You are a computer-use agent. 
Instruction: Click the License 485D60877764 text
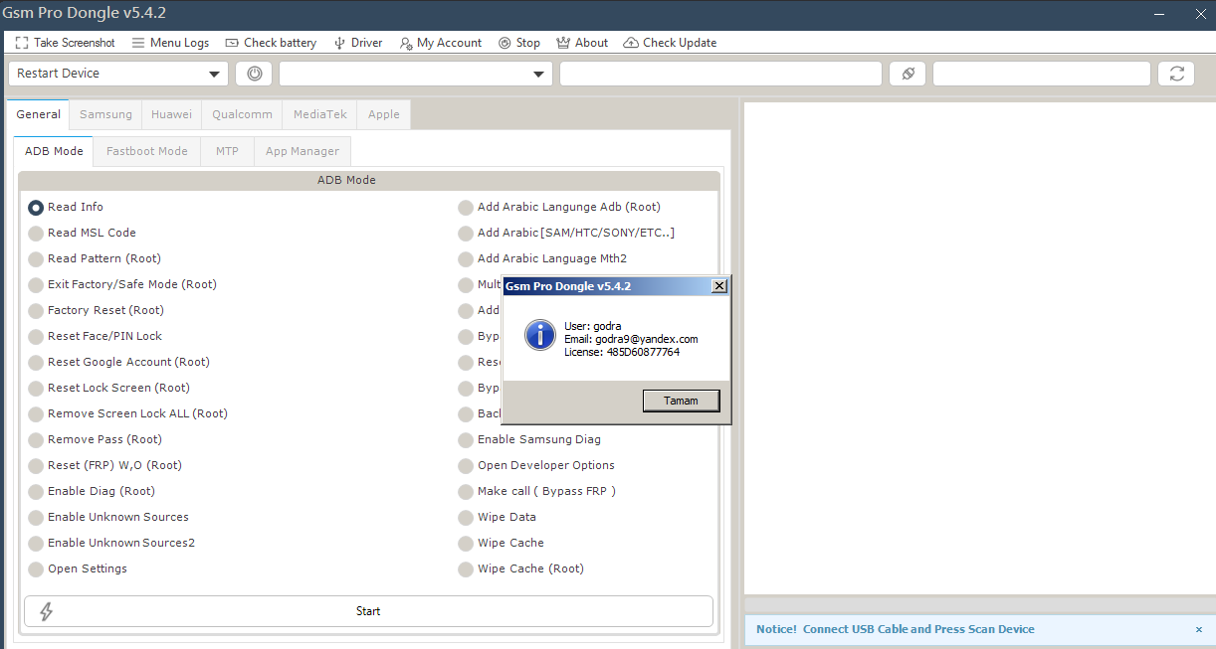622,352
